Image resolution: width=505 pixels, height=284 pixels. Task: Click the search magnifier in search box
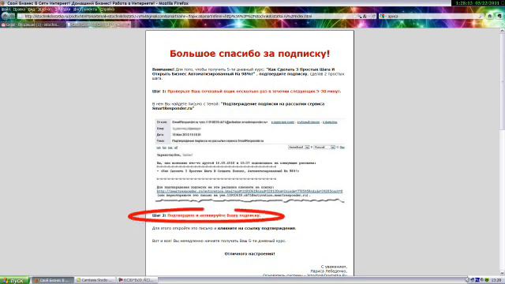coord(481,16)
